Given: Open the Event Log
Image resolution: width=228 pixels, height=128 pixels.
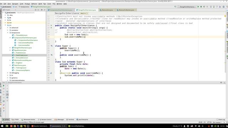Looking at the screenshot, I should (221, 119).
